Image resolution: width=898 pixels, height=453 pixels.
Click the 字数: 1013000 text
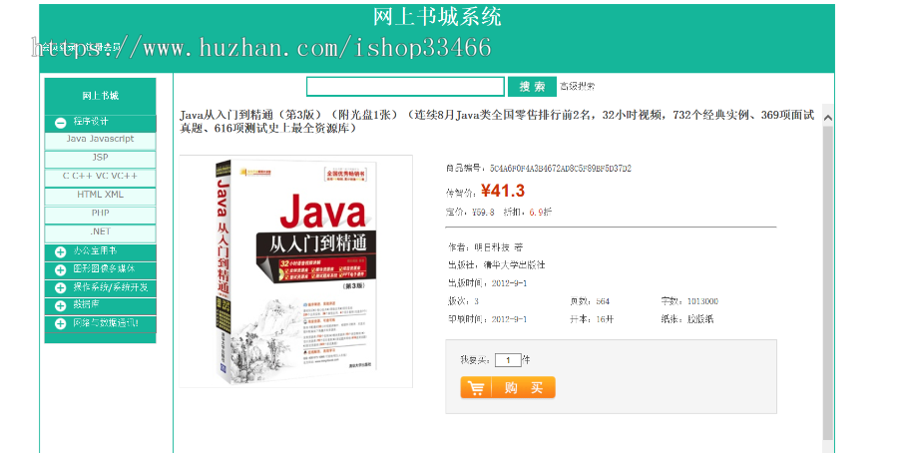pyautogui.click(x=689, y=301)
